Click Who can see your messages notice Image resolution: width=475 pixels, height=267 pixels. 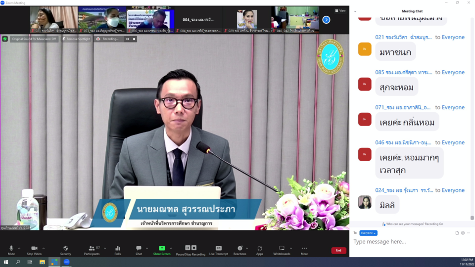[x=412, y=224]
